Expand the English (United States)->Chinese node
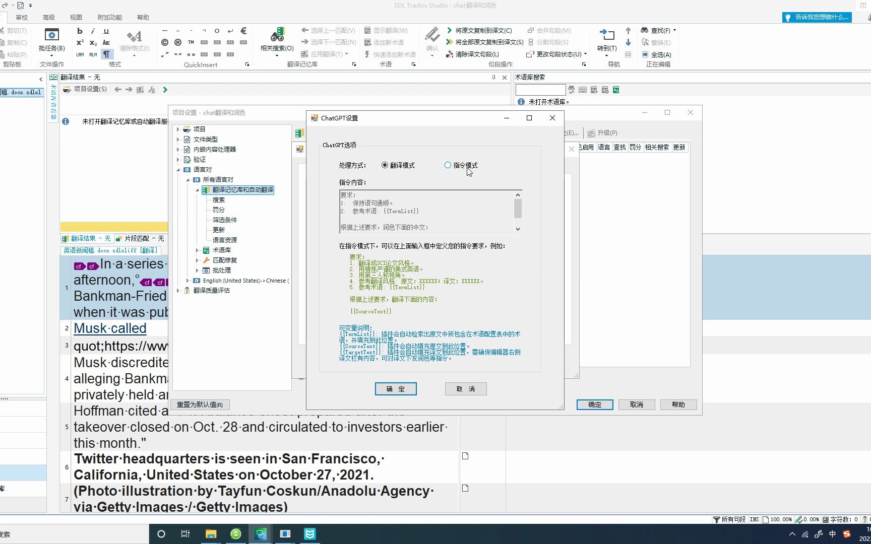This screenshot has width=871, height=544. click(188, 281)
